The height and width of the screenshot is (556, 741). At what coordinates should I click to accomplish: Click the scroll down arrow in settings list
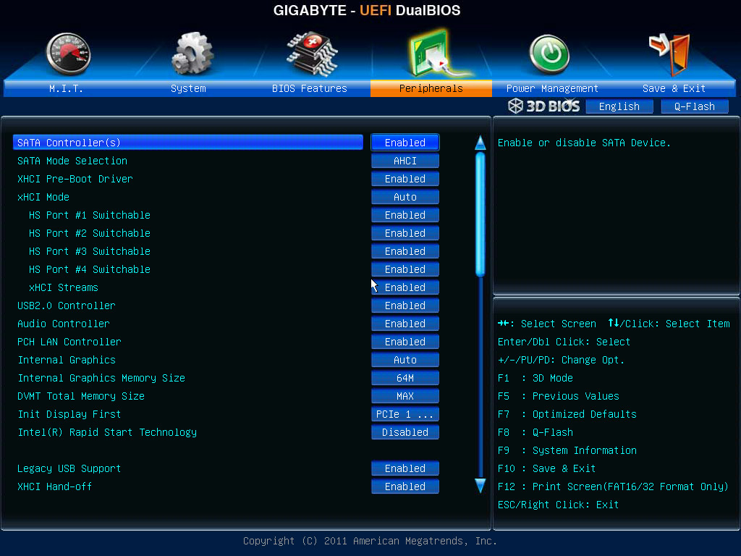coord(480,486)
